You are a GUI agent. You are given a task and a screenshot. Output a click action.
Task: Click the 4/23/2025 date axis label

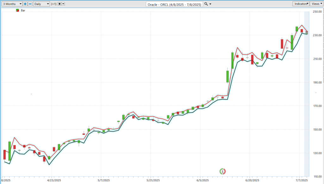(x=54, y=180)
